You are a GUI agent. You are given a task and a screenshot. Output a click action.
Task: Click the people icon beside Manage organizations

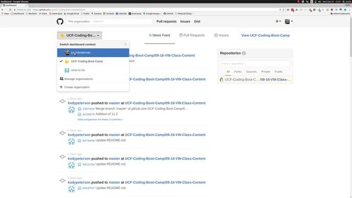[61, 79]
